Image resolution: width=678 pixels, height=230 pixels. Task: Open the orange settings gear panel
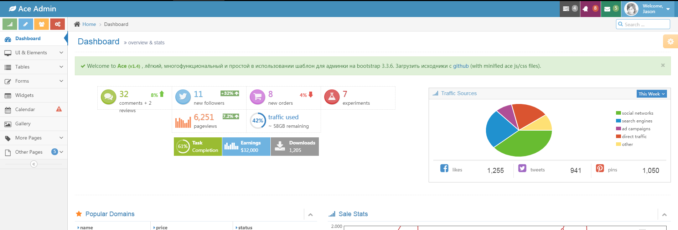tap(670, 42)
